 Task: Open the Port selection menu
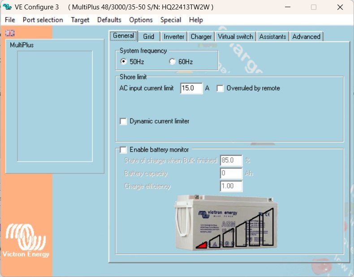(x=43, y=20)
